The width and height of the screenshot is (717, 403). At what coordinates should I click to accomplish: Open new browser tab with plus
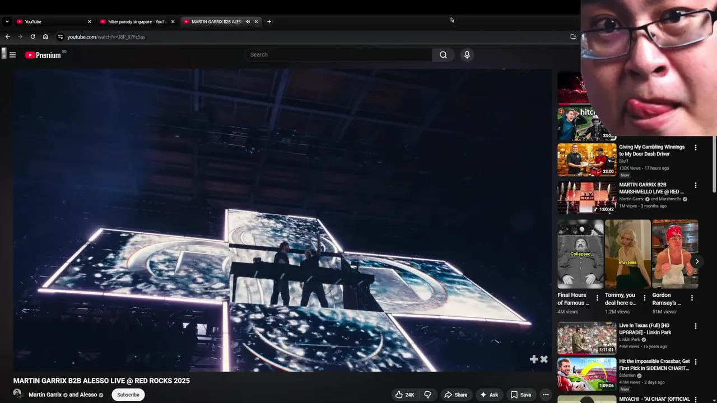click(x=269, y=22)
